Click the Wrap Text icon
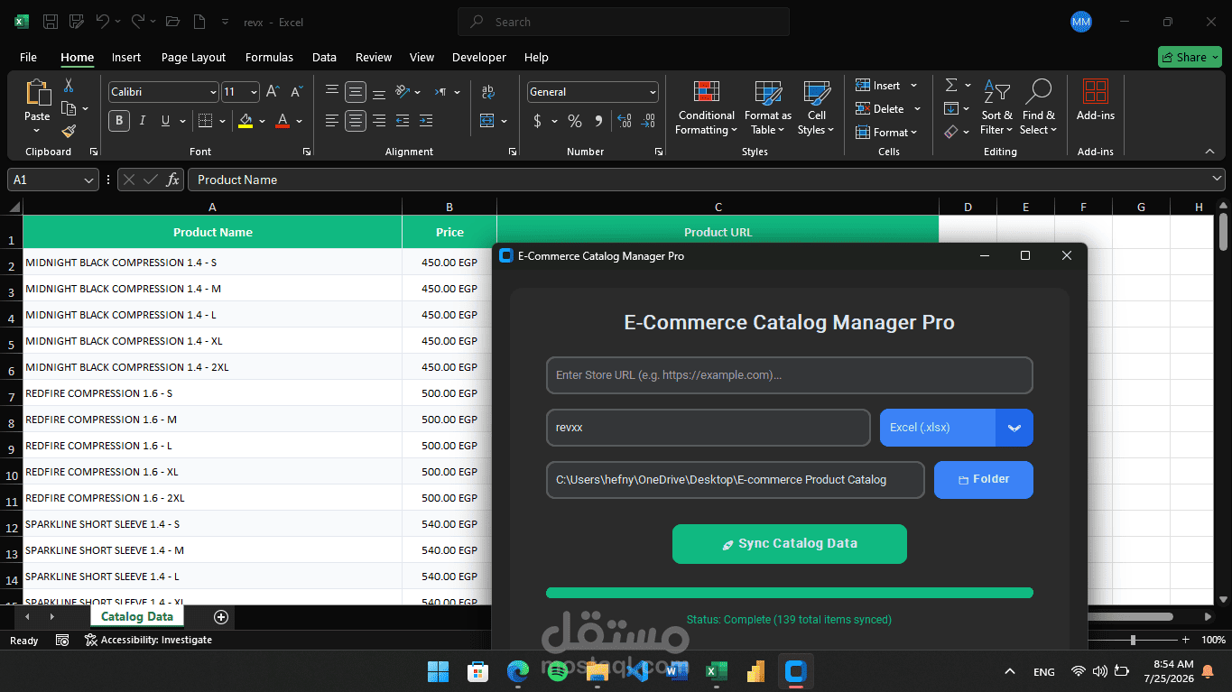The image size is (1232, 692). click(488, 92)
